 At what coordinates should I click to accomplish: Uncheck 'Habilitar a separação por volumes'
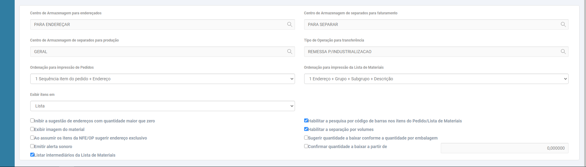[x=306, y=129]
